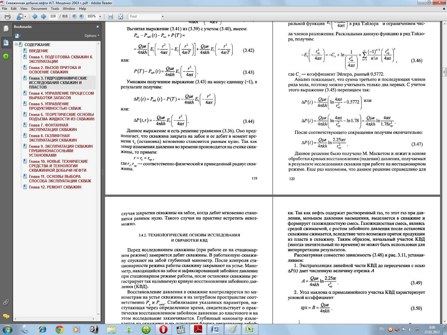Click bookmarks panel scroll down arrow
This screenshot has width=447, height=335.
tap(98, 314)
